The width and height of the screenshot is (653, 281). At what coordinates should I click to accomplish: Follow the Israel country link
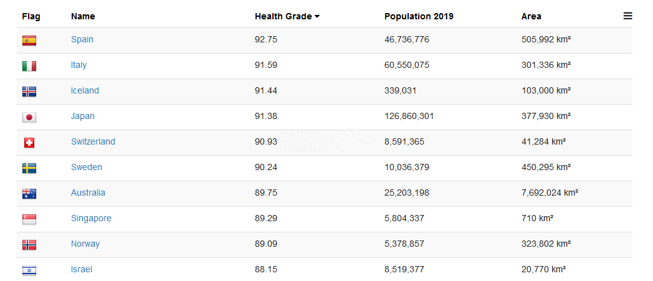coord(82,269)
